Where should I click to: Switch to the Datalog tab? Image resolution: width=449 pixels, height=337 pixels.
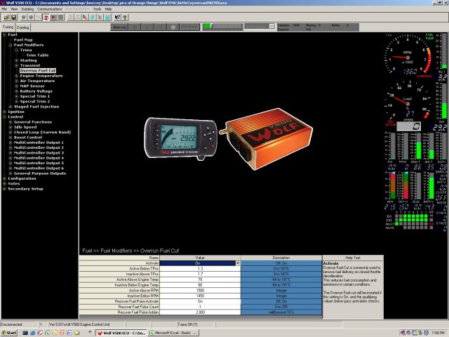(x=23, y=27)
